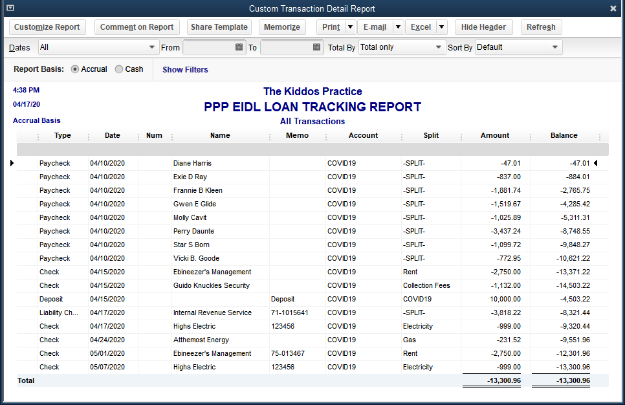Click the Show Filters link

click(x=185, y=70)
